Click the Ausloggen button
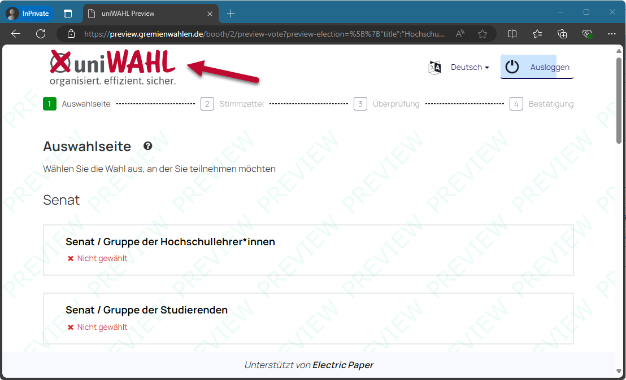Image resolution: width=626 pixels, height=380 pixels. (537, 67)
